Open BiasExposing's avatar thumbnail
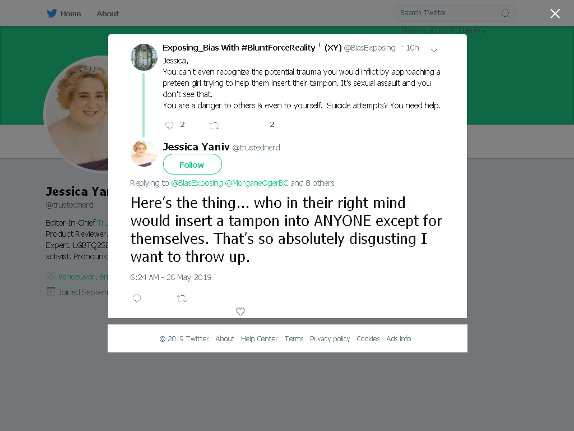The height and width of the screenshot is (431, 574). (x=144, y=57)
